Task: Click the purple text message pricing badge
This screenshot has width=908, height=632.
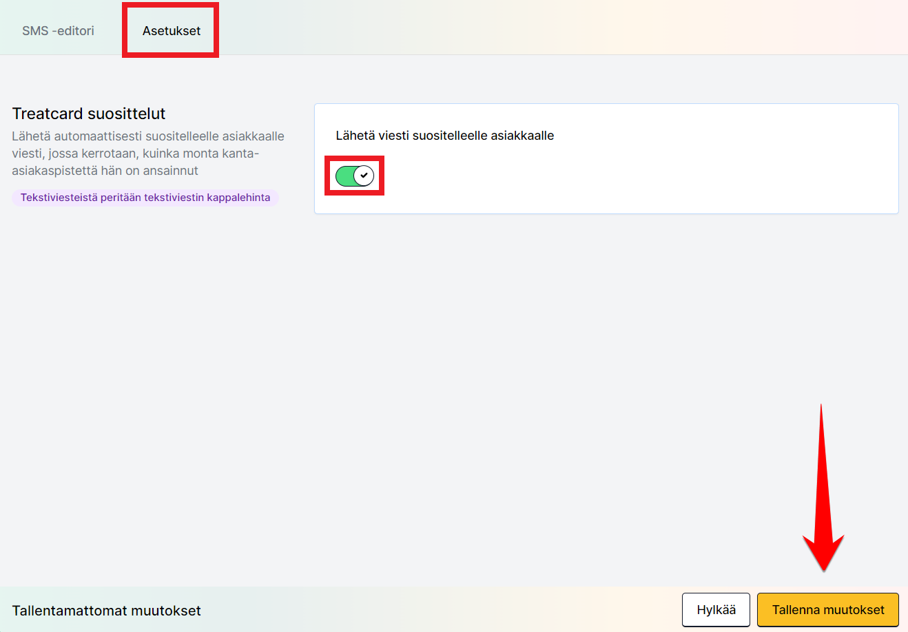Action: [145, 198]
